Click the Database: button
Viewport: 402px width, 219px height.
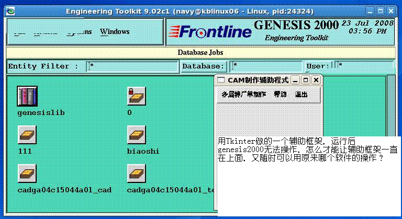(x=203, y=66)
